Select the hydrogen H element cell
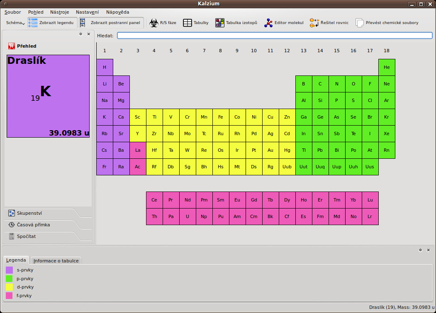 105,67
